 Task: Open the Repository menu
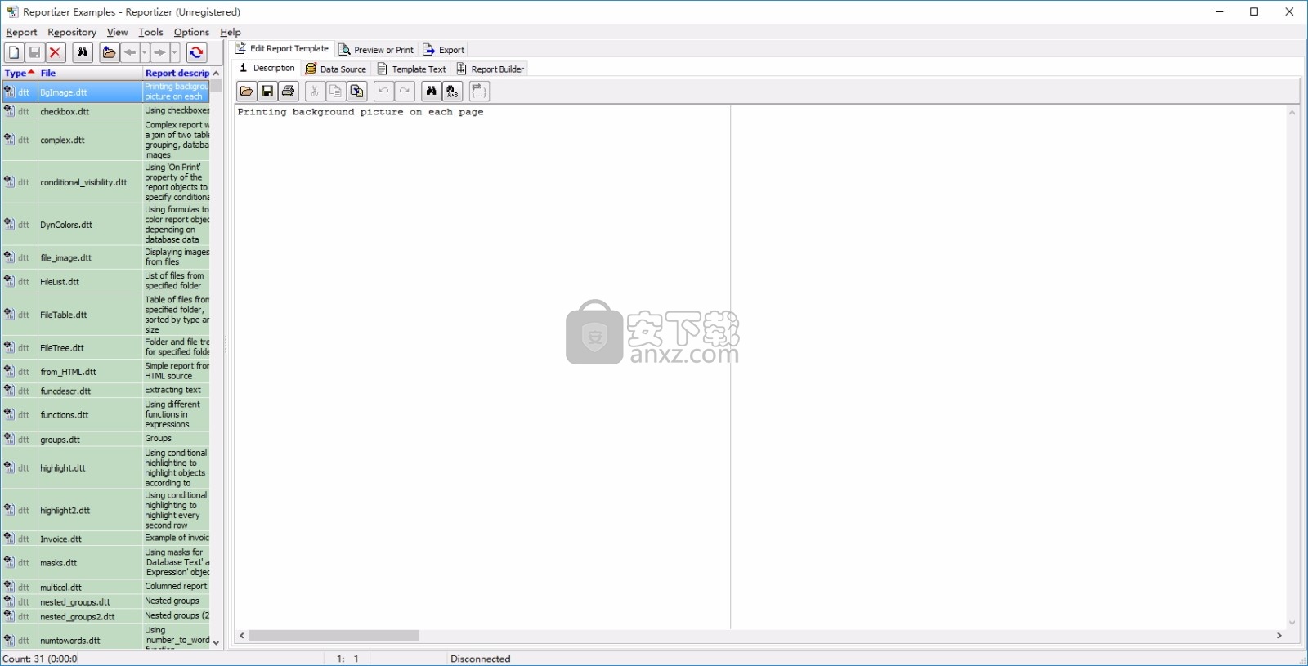(72, 32)
